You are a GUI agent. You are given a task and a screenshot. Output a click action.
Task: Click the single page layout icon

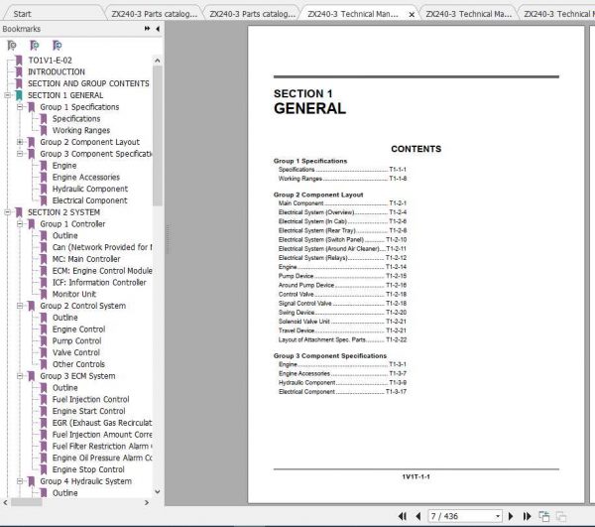(x=544, y=516)
